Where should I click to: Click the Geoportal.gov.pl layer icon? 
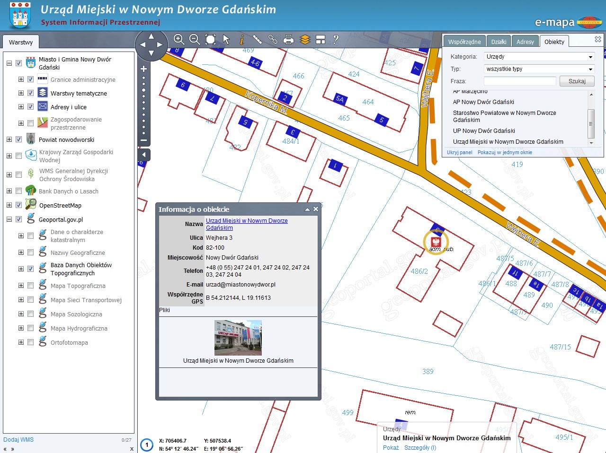point(31,219)
